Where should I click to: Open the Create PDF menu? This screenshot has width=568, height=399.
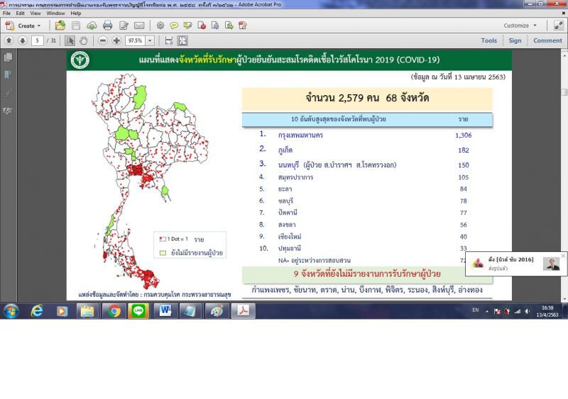pos(23,26)
